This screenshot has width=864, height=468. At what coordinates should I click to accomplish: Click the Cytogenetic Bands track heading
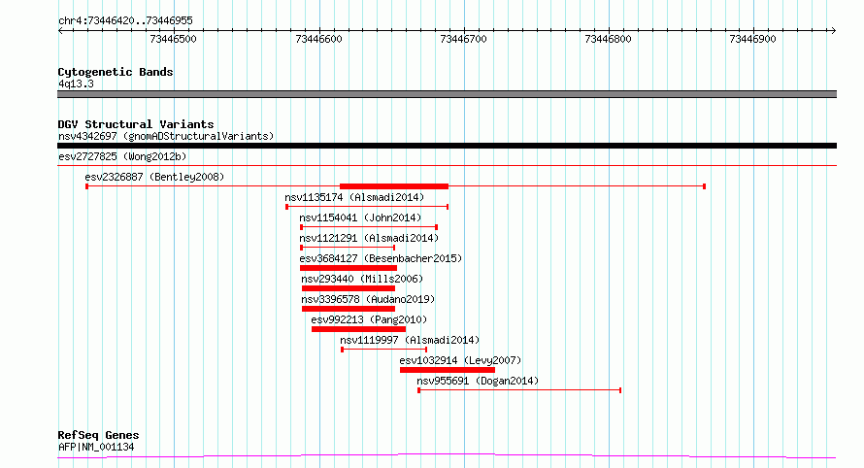[116, 72]
